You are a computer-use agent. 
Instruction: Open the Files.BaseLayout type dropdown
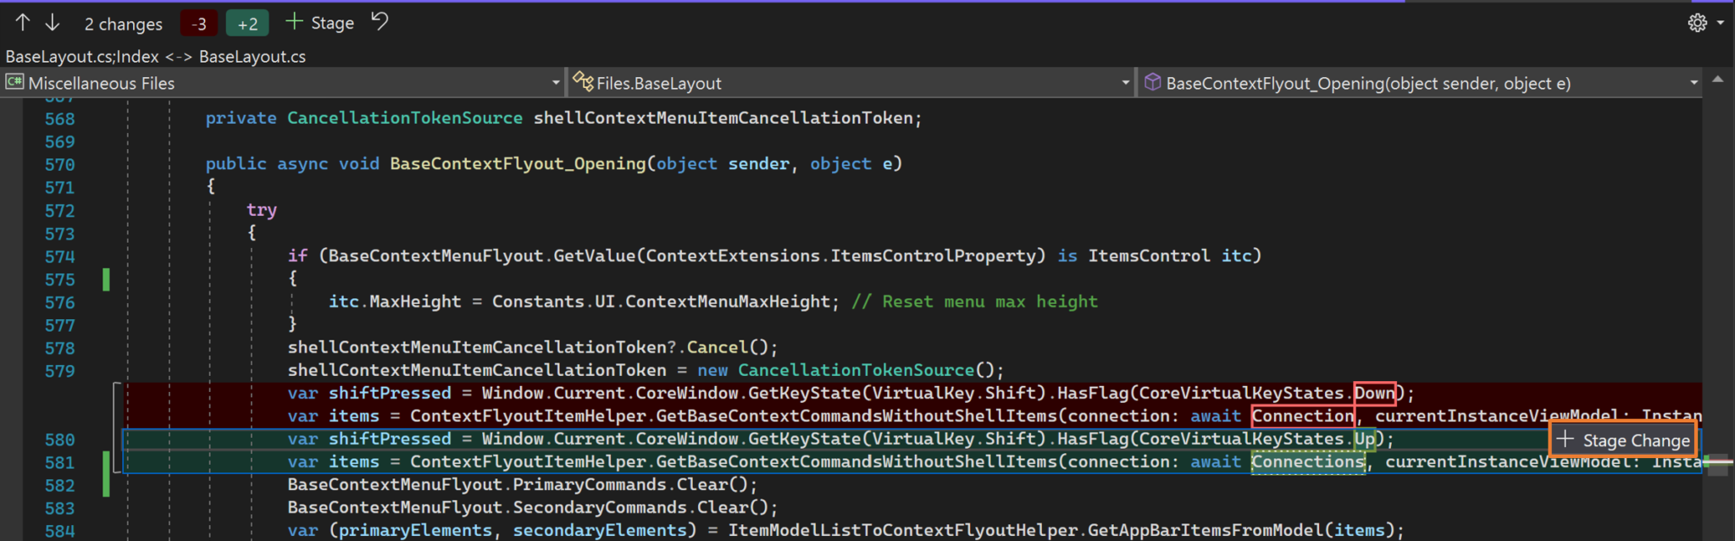pos(1125,83)
